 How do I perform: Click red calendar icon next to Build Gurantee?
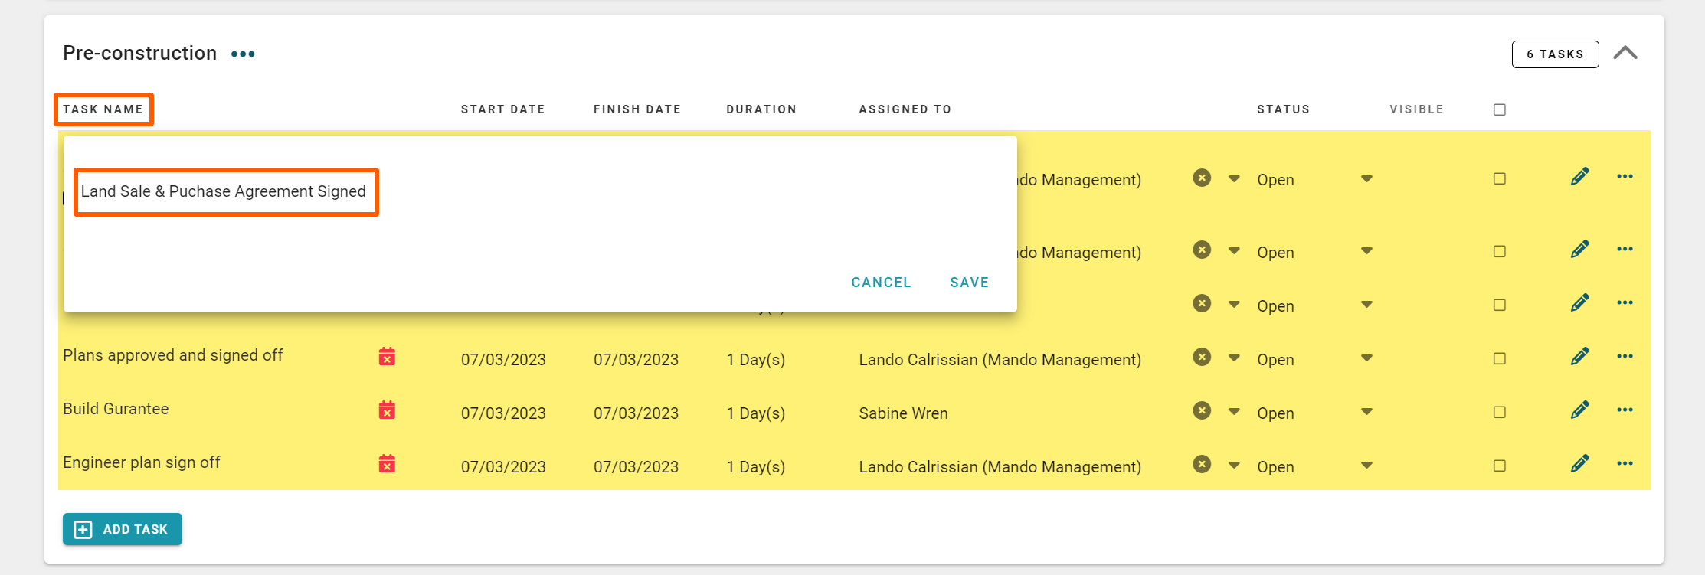387,410
